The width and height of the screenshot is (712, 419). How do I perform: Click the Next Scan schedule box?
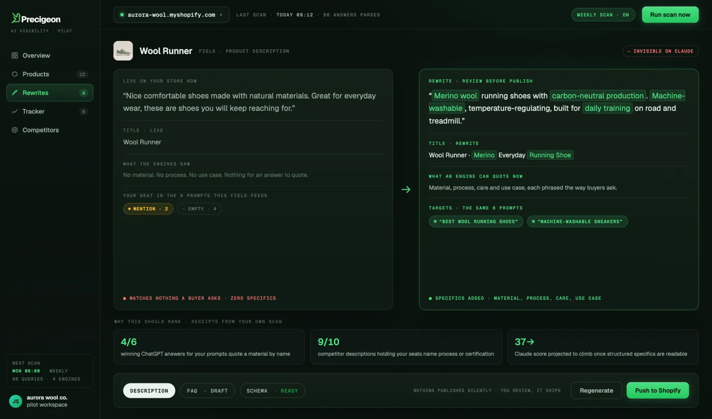[50, 371]
